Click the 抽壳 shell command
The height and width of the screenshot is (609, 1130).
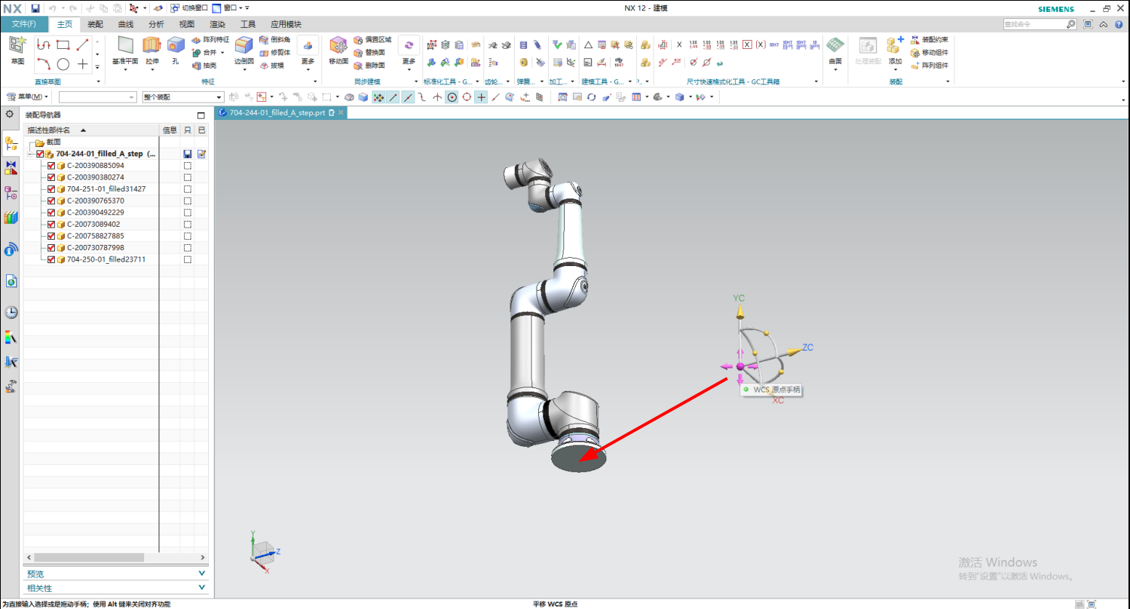(x=204, y=65)
